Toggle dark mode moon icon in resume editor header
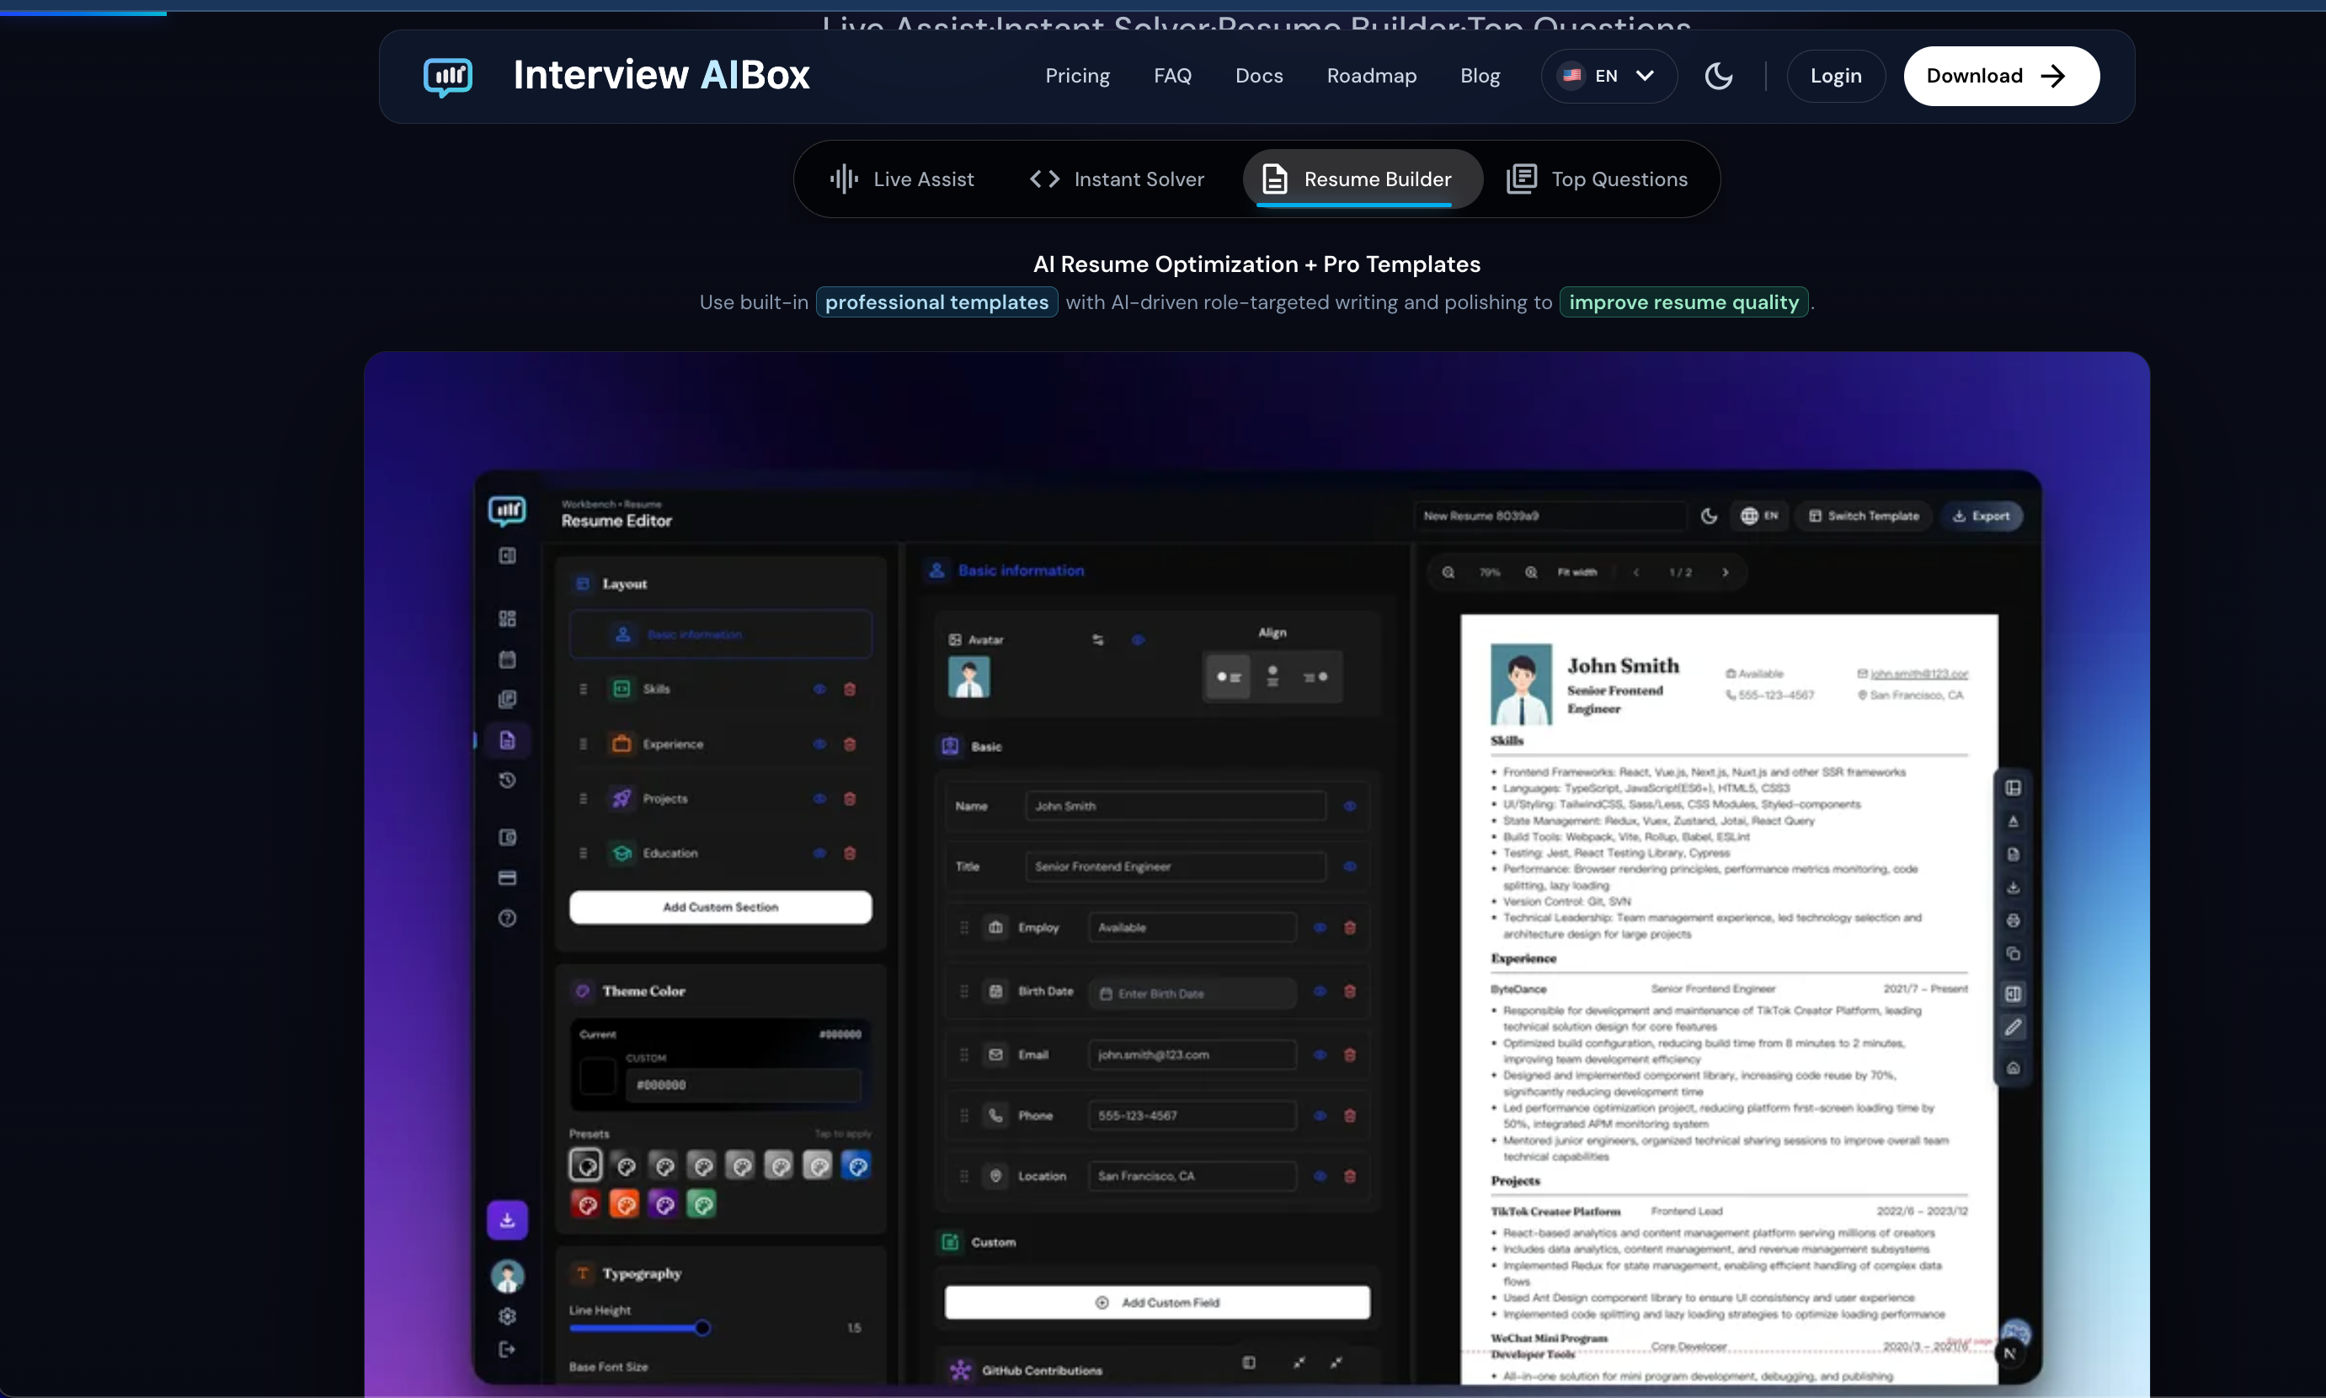This screenshot has width=2326, height=1398. (1709, 516)
